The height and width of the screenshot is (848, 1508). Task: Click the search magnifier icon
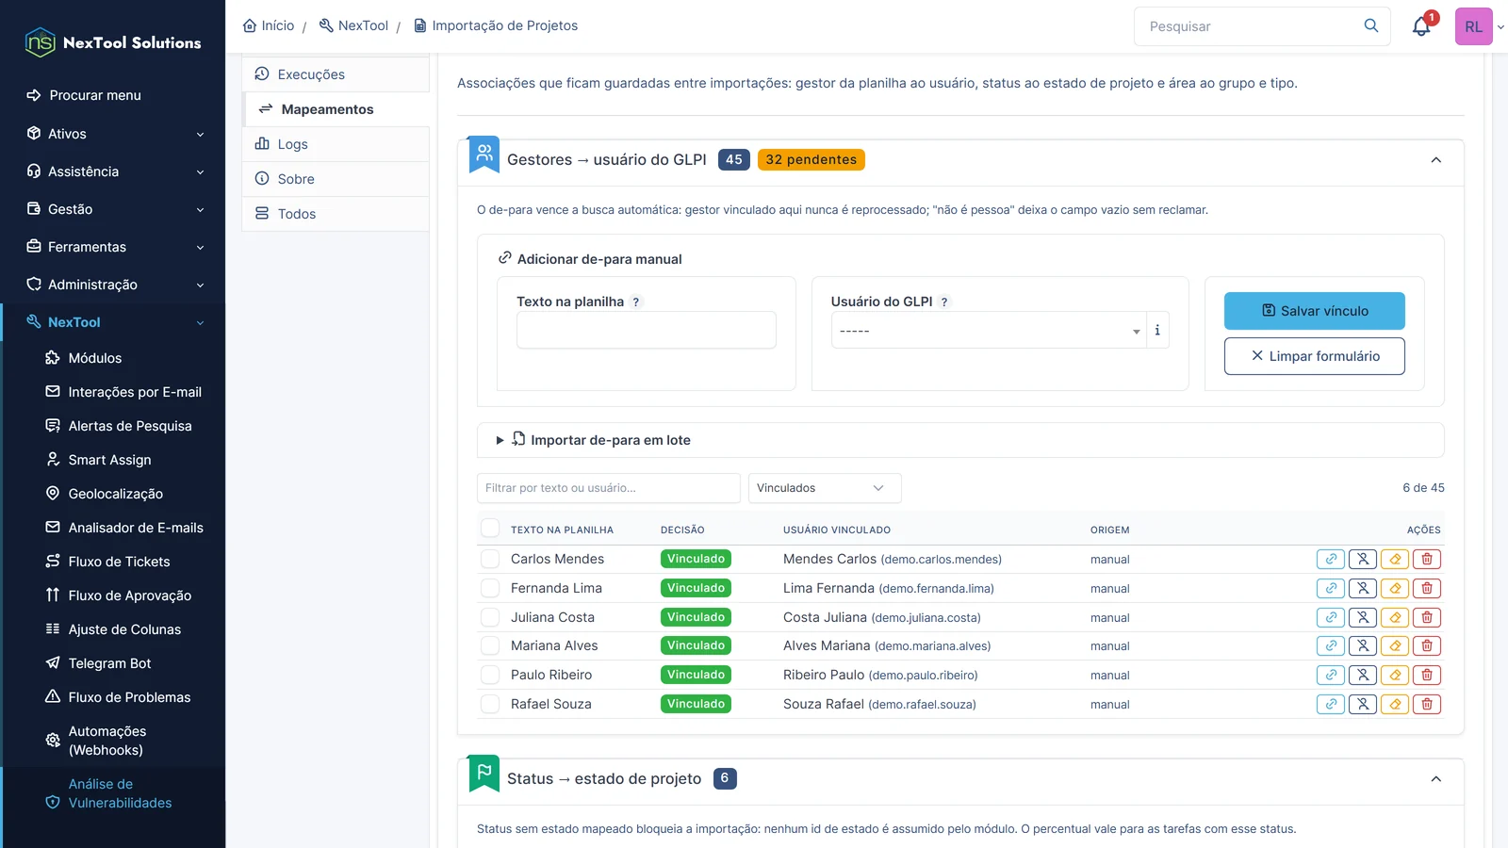point(1371,25)
